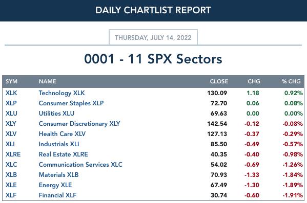This screenshot has width=307, height=203.
Task: Open Consumer Staples XLP chart
Action: click(x=71, y=103)
